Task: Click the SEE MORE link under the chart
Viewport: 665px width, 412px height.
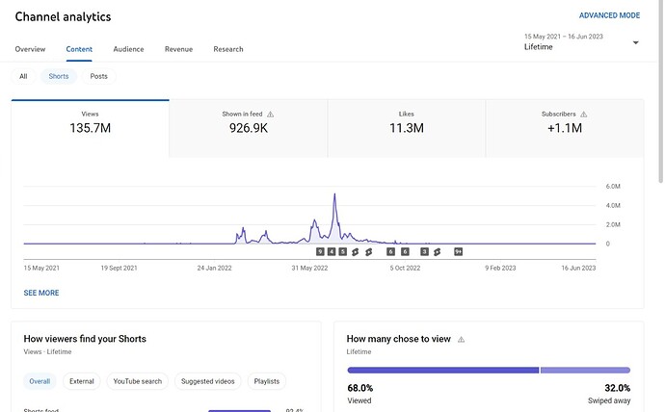Action: coord(41,293)
